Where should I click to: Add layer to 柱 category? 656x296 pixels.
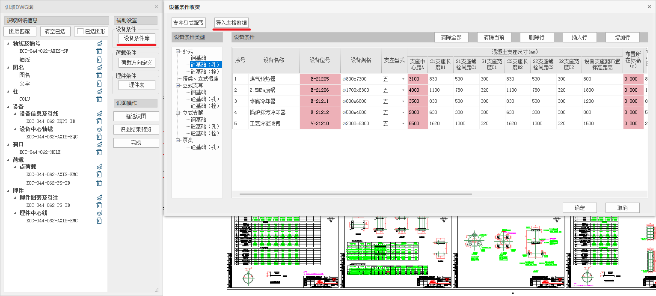[x=99, y=91]
